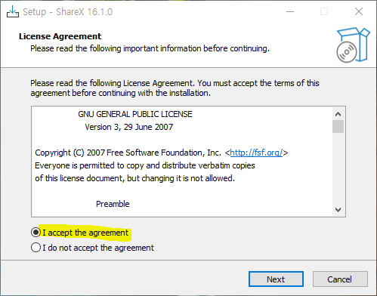The height and width of the screenshot is (296, 377).
Task: Click the license scrollbar up arrow
Action: [338, 114]
